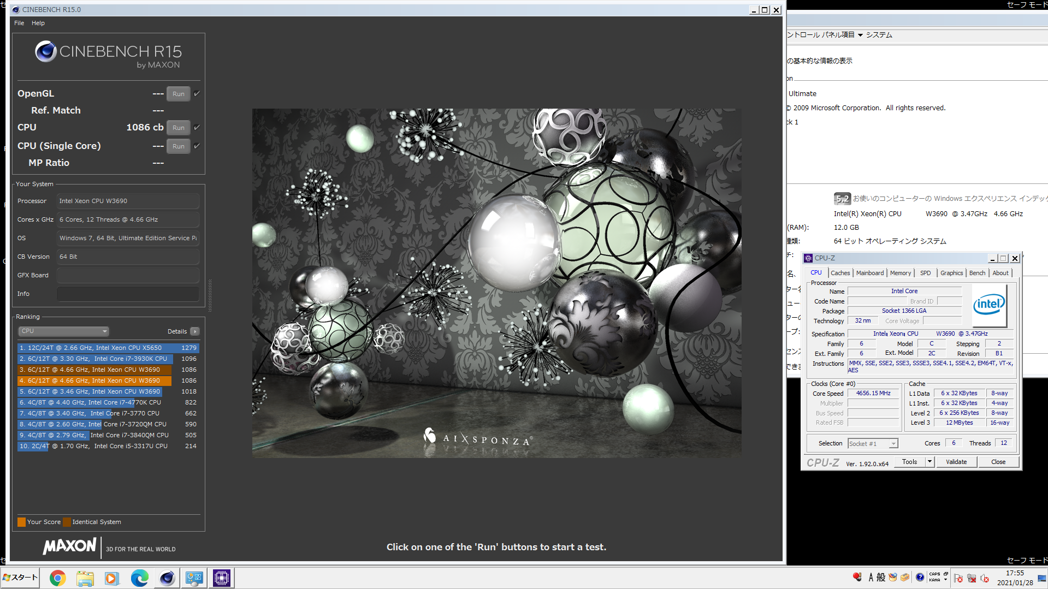Select ranking row 5 Xeon W3690 @ 3.46 GHz
This screenshot has width=1048, height=589.
point(108,391)
